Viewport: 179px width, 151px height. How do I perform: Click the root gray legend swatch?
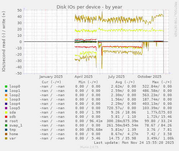[6, 121]
